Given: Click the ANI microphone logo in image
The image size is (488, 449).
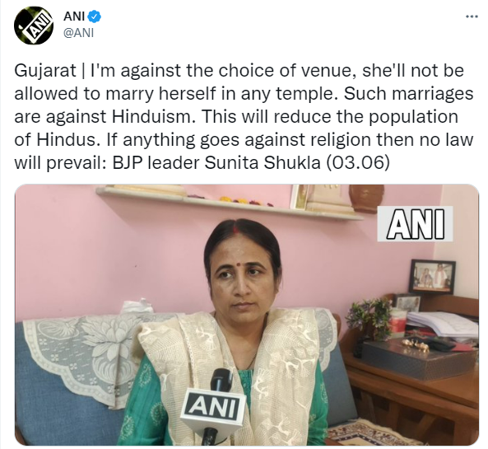Looking at the screenshot, I should point(211,407).
